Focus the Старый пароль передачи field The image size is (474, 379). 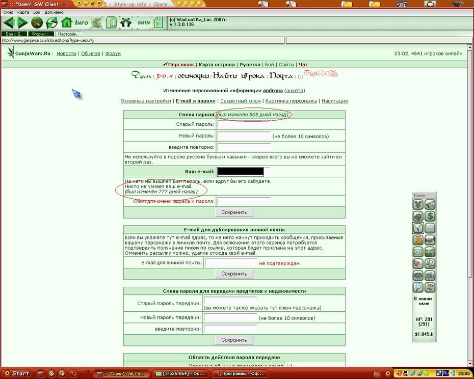pyautogui.click(x=230, y=301)
